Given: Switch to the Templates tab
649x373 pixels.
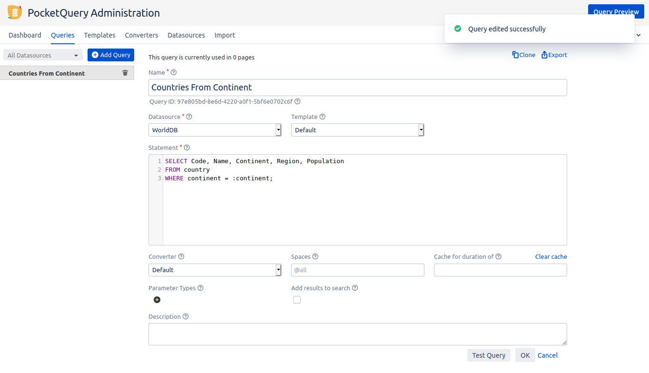Looking at the screenshot, I should (100, 35).
